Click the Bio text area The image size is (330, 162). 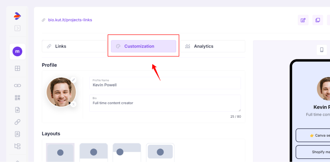point(165,103)
